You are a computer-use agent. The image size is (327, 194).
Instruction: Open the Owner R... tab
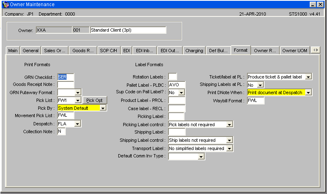[x=265, y=51]
